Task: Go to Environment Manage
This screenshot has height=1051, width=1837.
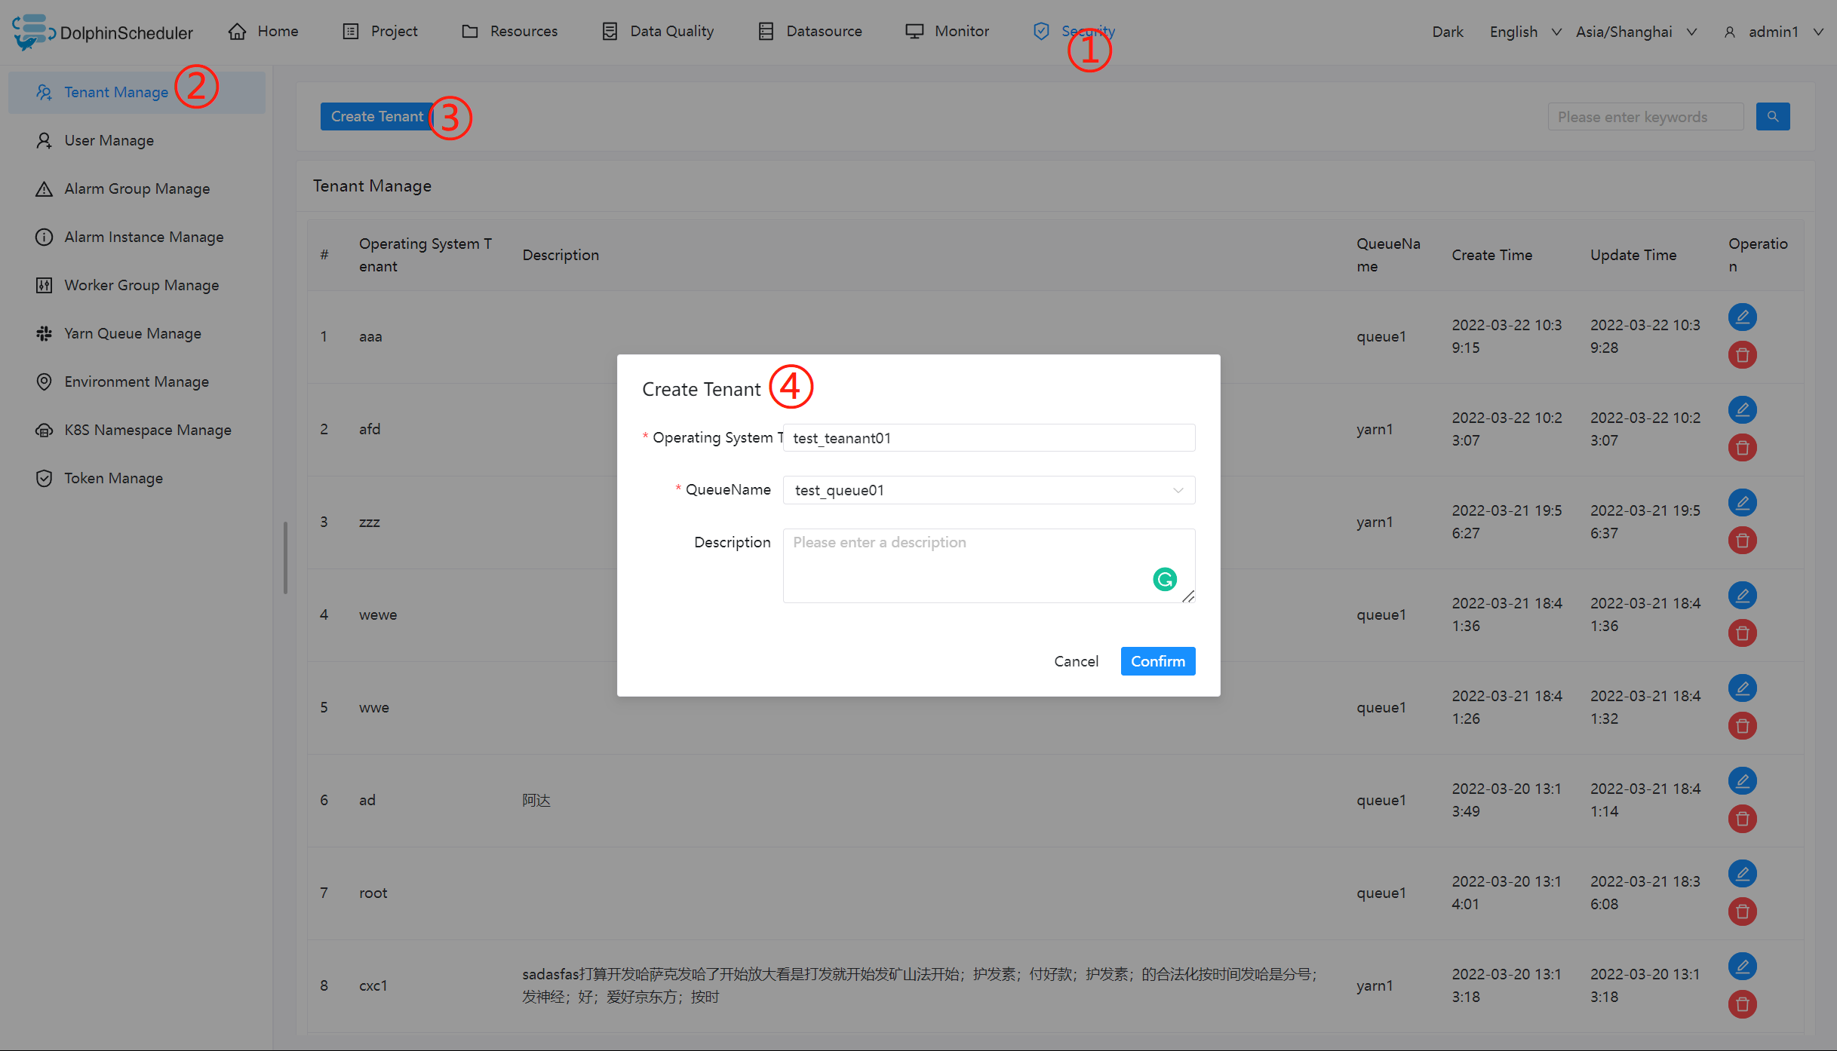Action: tap(136, 381)
